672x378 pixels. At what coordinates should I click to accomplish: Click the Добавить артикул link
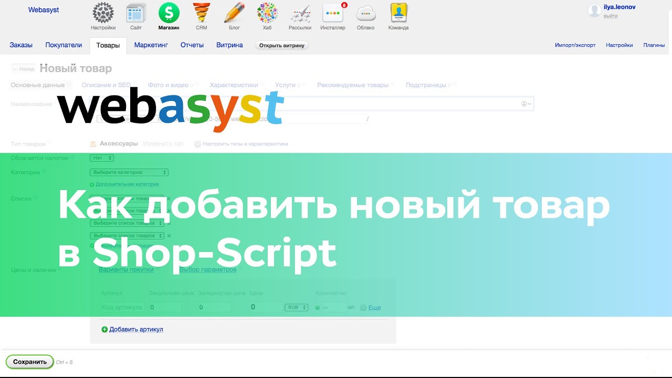point(136,329)
